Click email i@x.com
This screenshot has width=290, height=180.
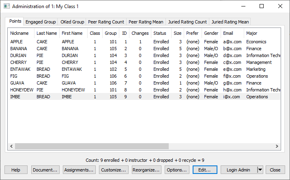tap(232, 97)
